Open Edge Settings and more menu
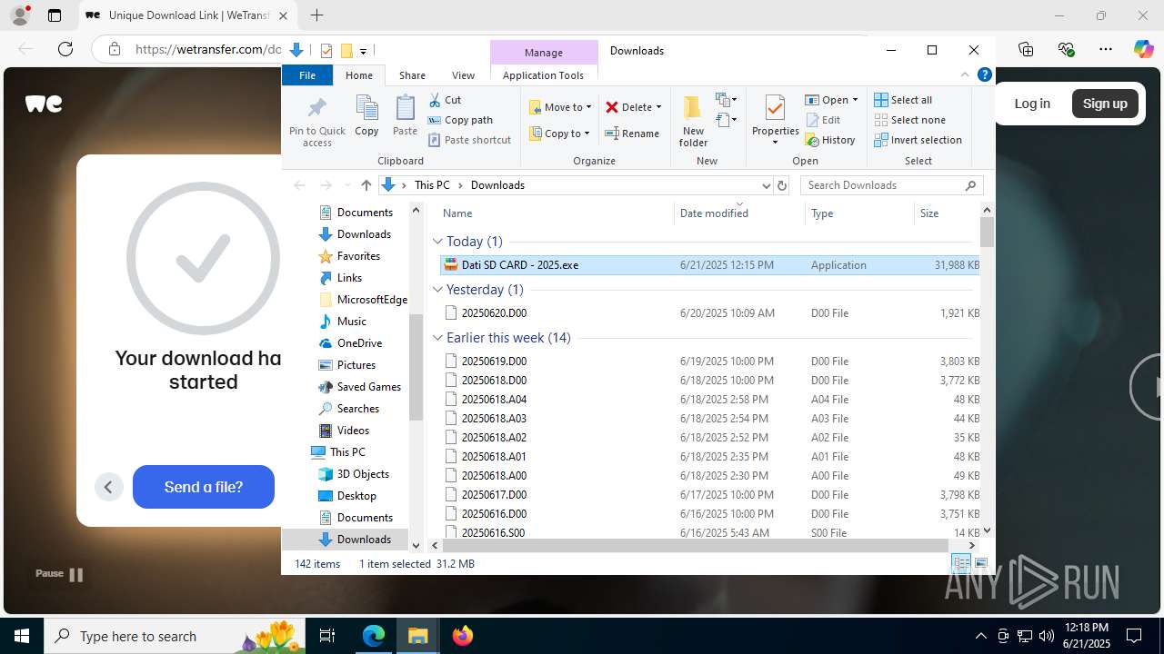Screen dimensions: 1164x654 (1106, 50)
